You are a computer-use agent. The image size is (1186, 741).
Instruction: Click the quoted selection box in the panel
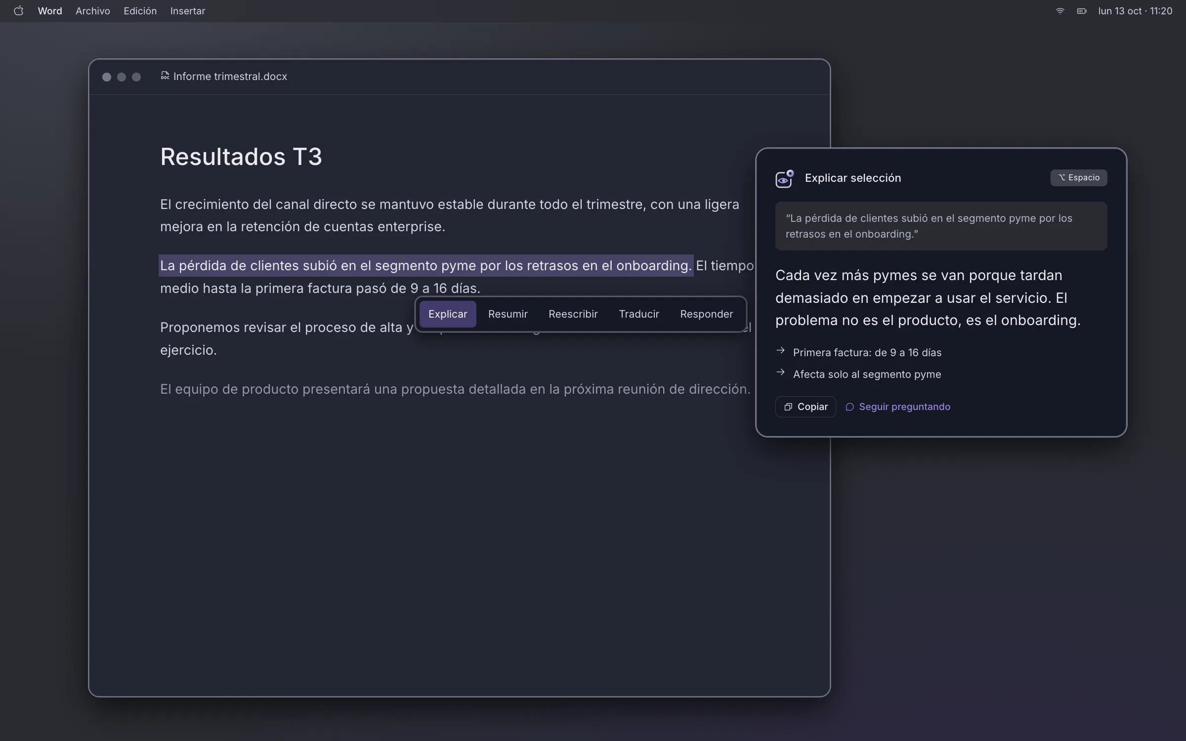[941, 226]
